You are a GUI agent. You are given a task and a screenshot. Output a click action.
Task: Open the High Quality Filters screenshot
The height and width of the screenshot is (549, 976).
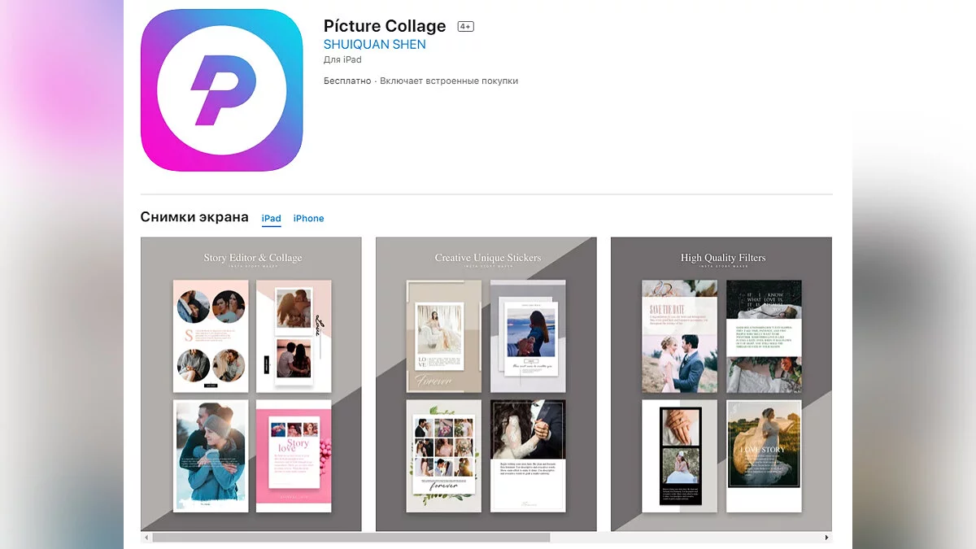tap(721, 384)
